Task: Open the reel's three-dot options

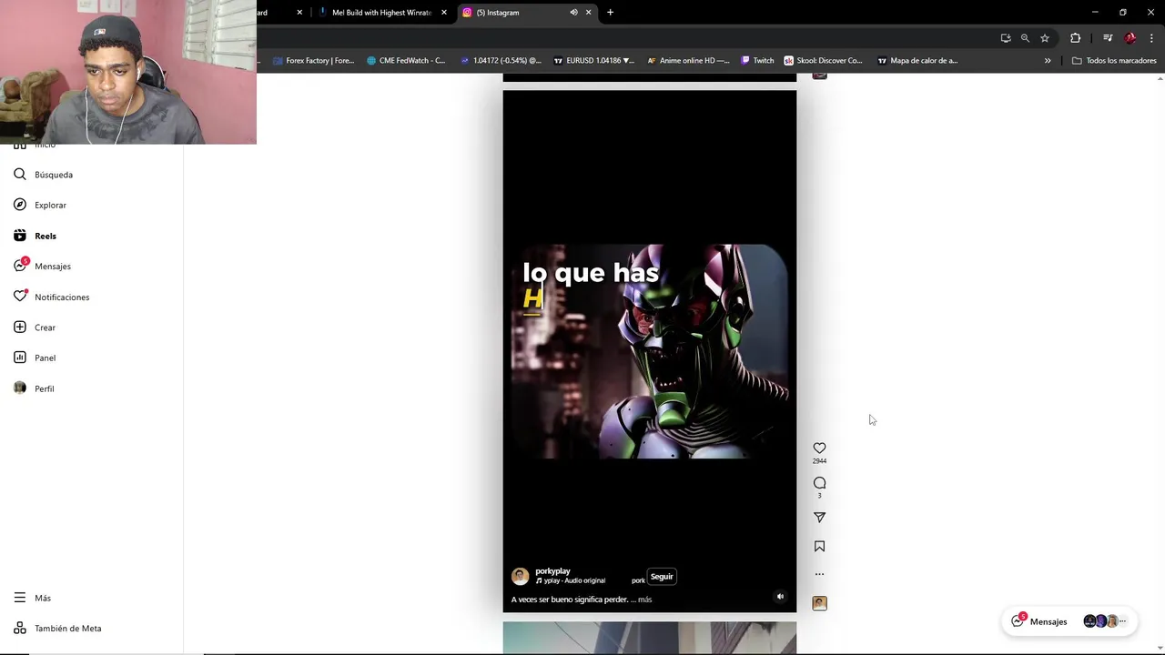Action: [819, 574]
